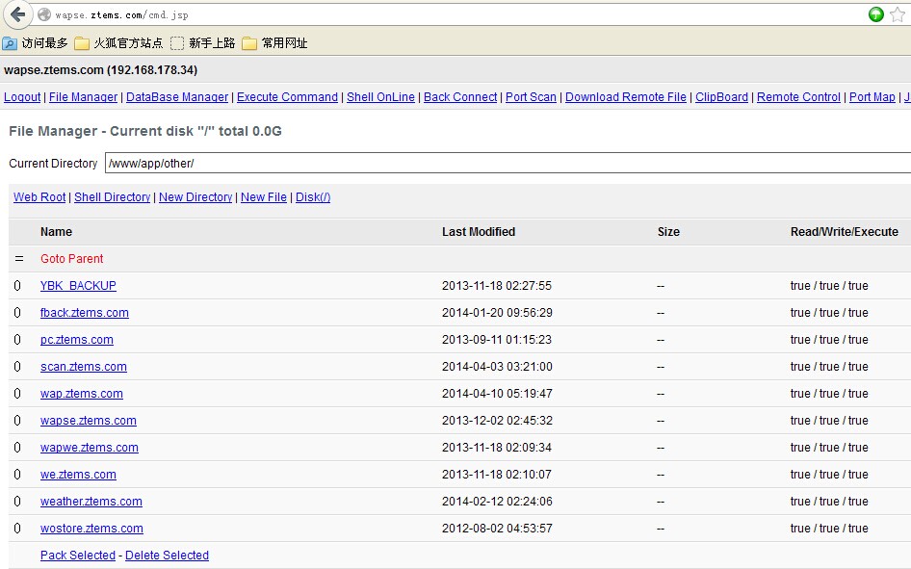
Task: Select the checkbox for wap.ztems.com
Action: (x=17, y=394)
